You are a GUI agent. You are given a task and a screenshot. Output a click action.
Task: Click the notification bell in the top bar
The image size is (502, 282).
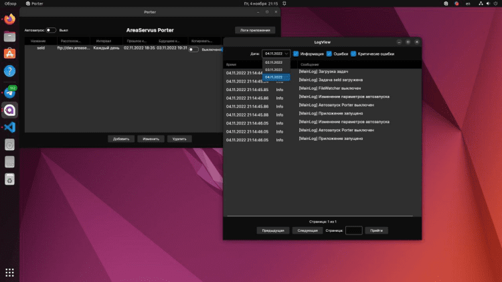pos(284,3)
